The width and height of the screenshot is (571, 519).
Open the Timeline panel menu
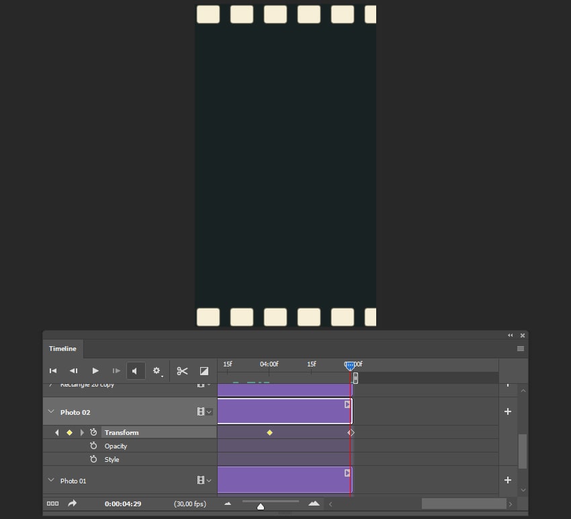(x=521, y=349)
